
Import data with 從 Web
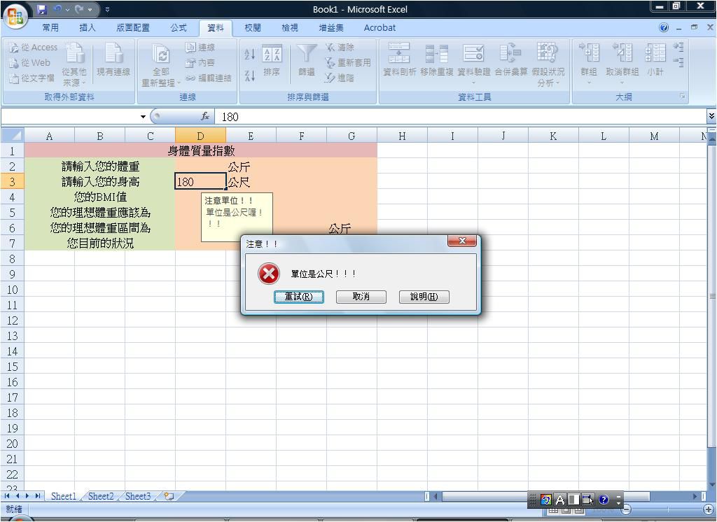[x=30, y=62]
